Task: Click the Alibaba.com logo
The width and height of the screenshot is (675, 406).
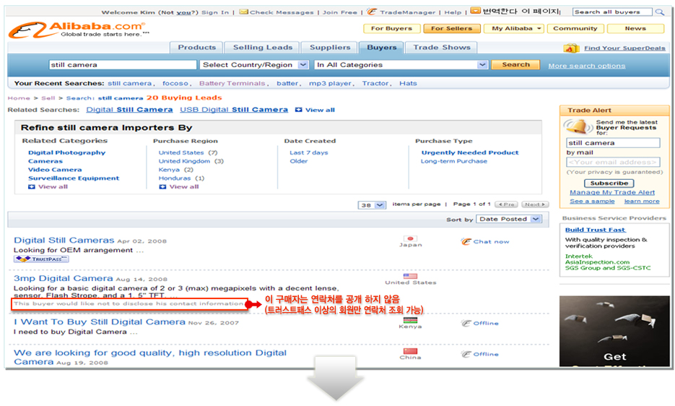Action: coord(79,30)
